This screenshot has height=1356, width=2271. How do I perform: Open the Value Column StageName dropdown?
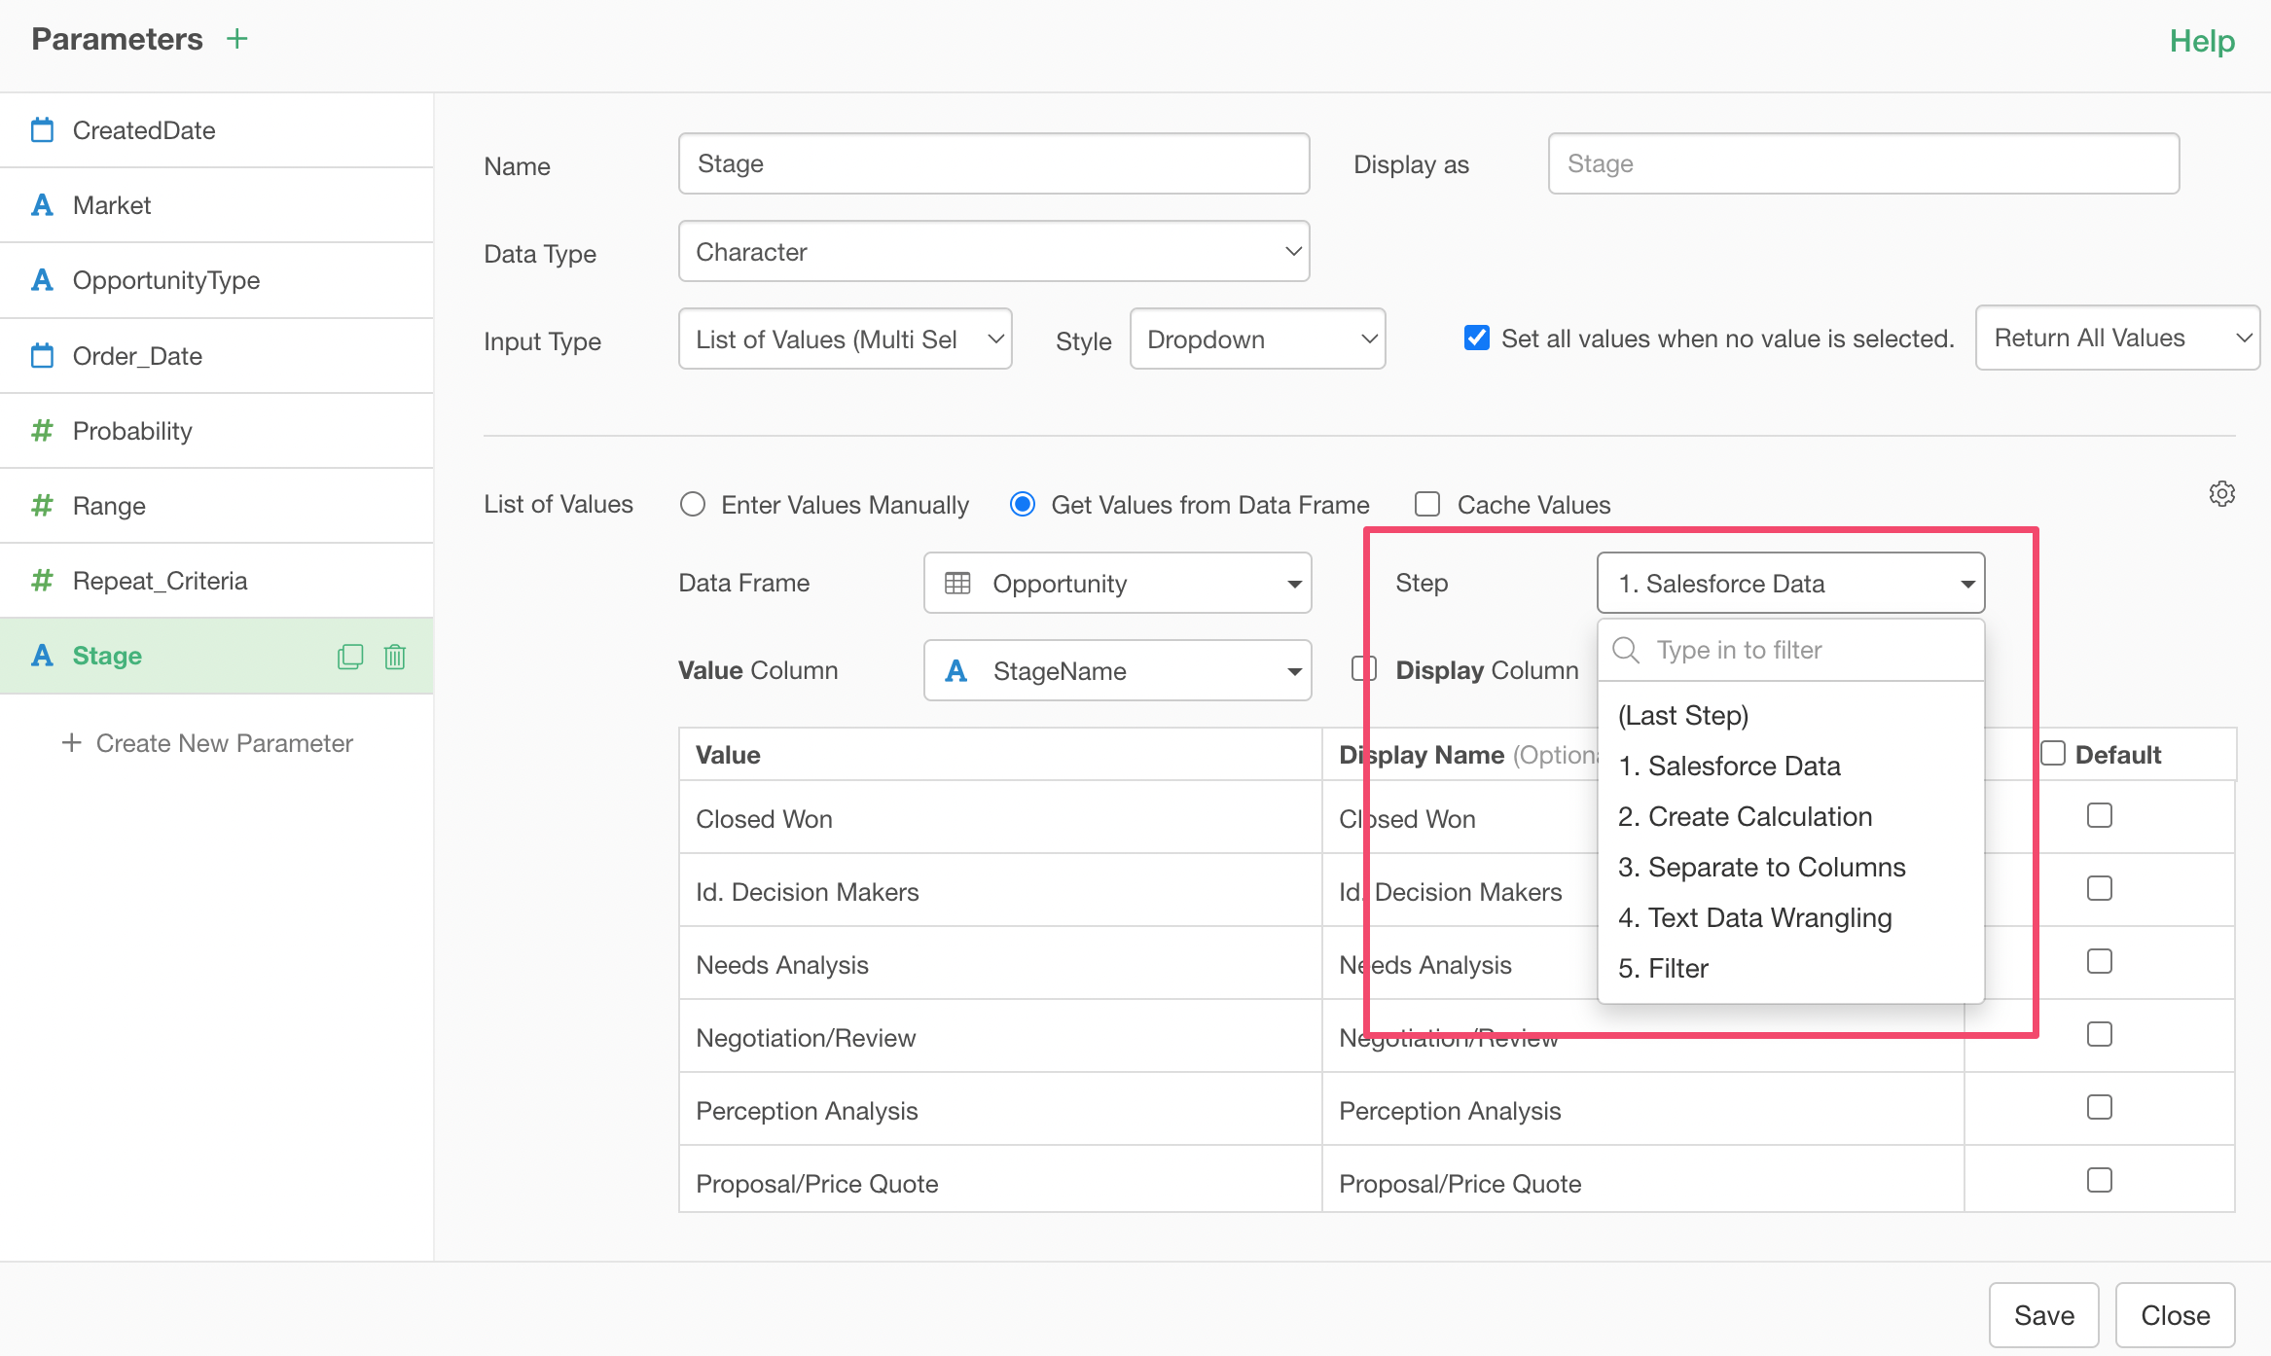[1117, 670]
